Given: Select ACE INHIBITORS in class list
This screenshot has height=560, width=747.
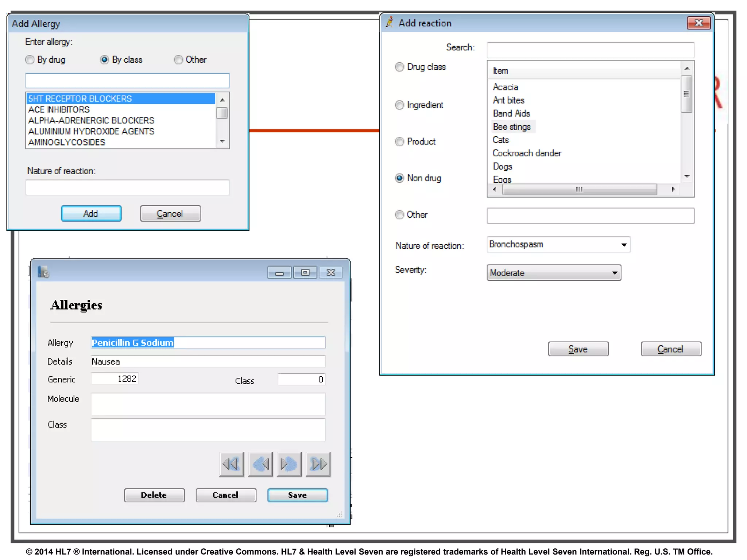Looking at the screenshot, I should point(59,110).
